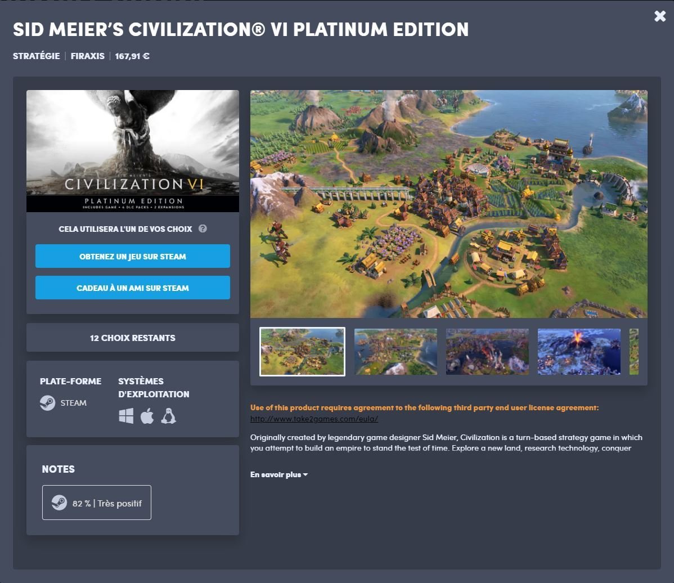674x583 pixels.
Task: Expand description with En savoir plus
Action: [x=279, y=474]
